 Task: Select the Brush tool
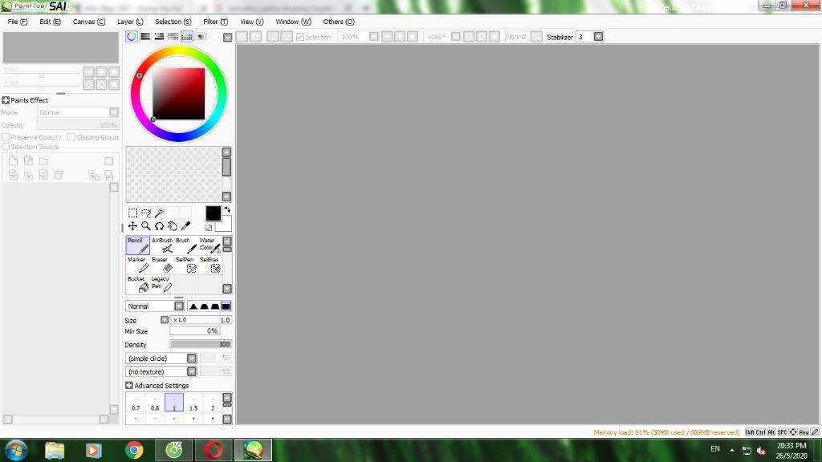click(186, 245)
